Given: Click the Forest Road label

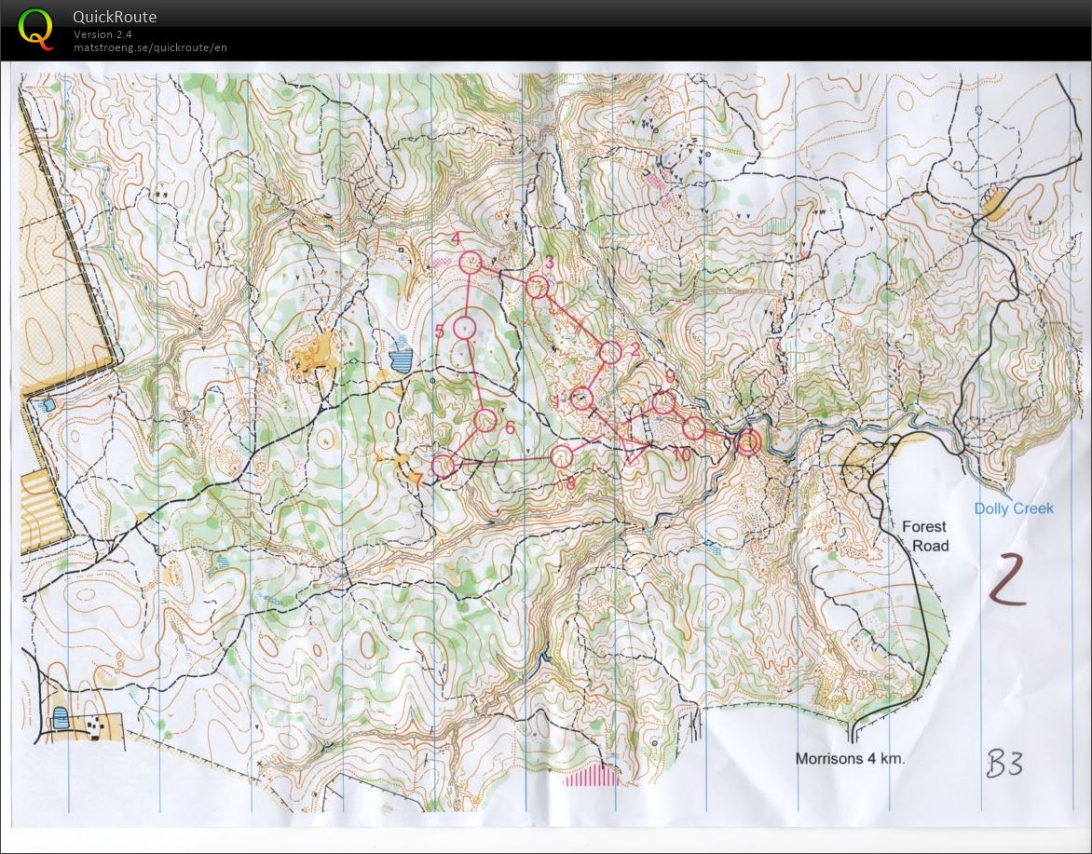Looking at the screenshot, I should pyautogui.click(x=925, y=535).
